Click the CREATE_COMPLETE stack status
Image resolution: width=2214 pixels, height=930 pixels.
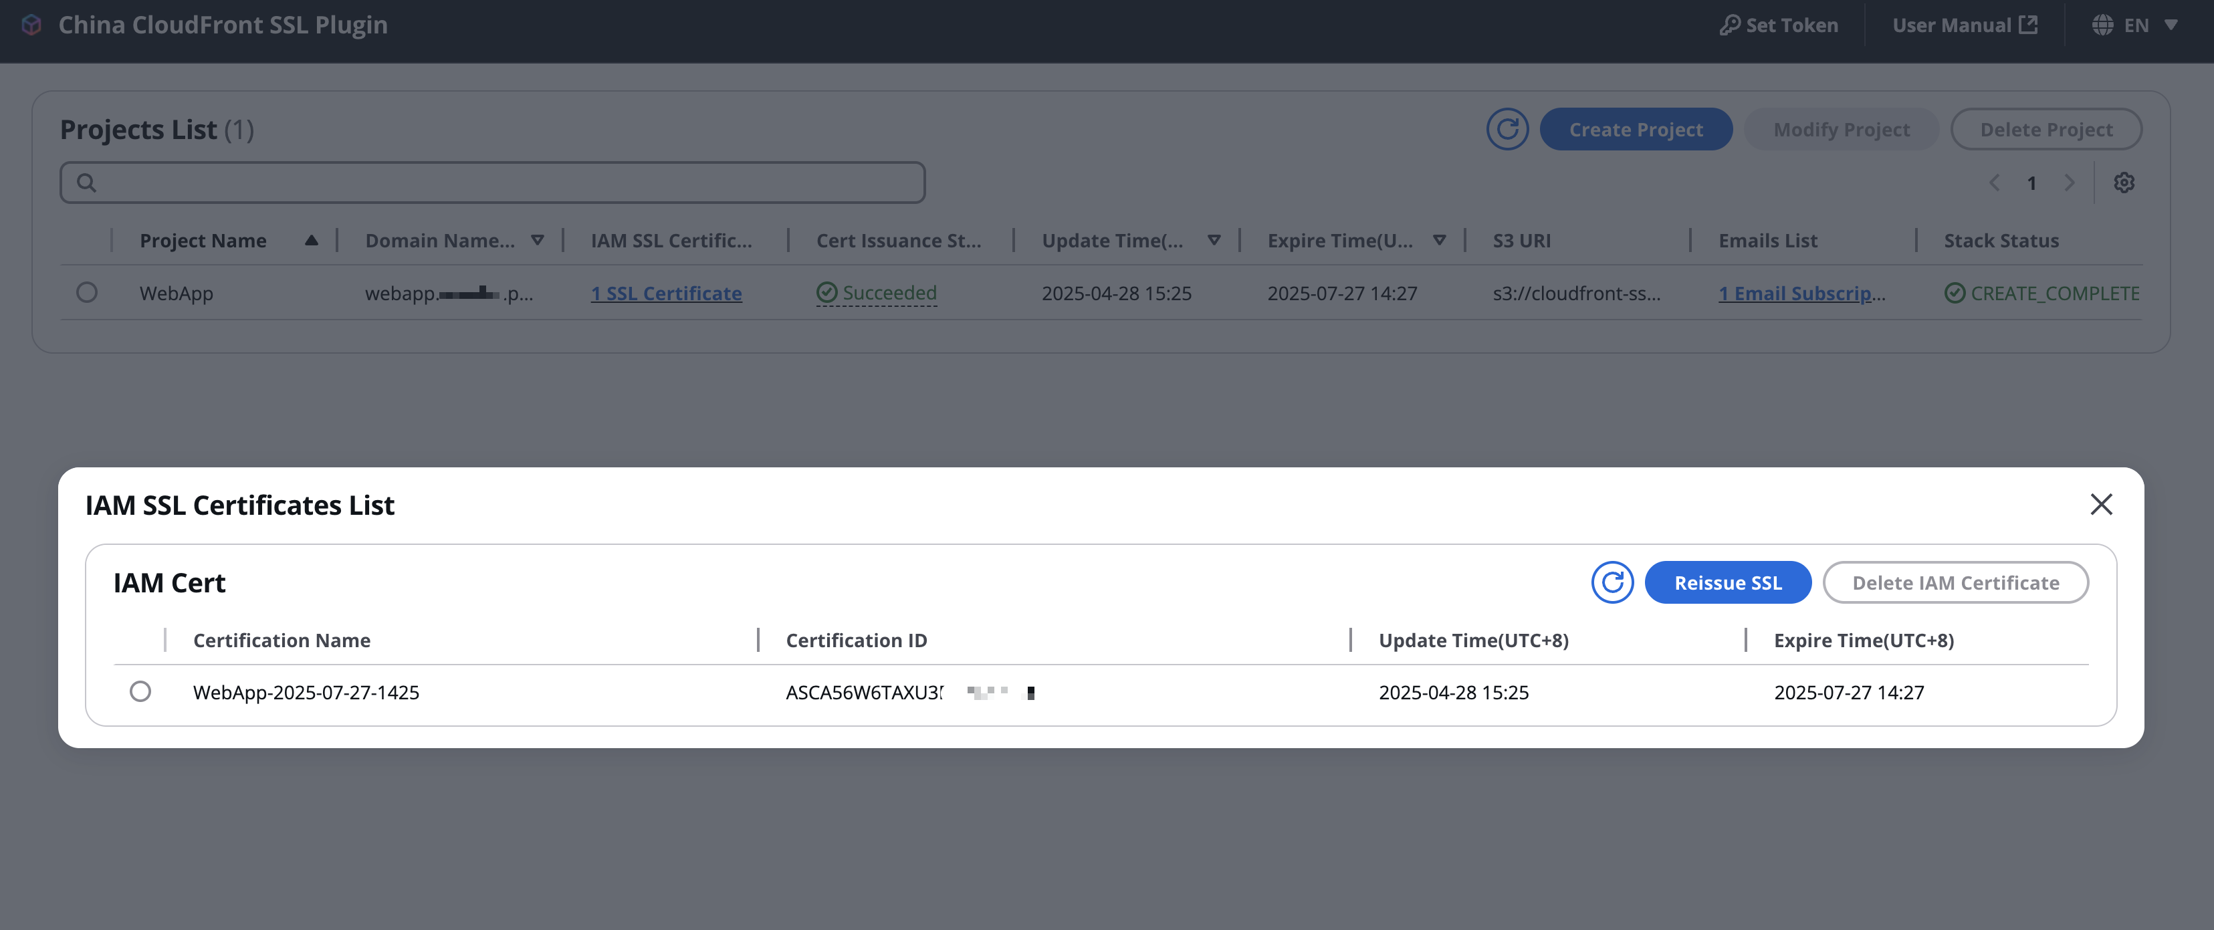pyautogui.click(x=2041, y=293)
